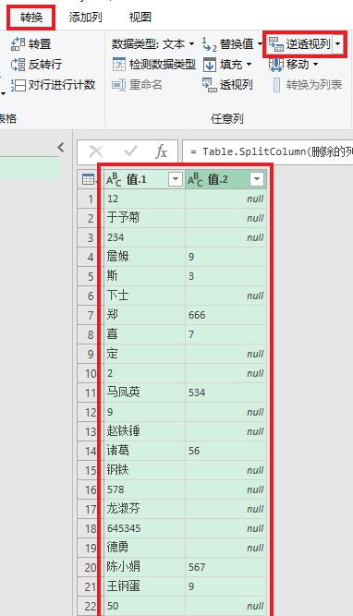Select row number 11 header
The height and width of the screenshot is (616, 353).
coord(90,393)
